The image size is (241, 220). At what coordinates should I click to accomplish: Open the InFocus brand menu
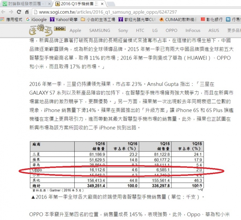[193, 30]
